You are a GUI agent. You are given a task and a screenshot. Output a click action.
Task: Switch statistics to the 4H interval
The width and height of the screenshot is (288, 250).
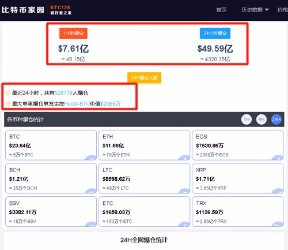pos(262,120)
